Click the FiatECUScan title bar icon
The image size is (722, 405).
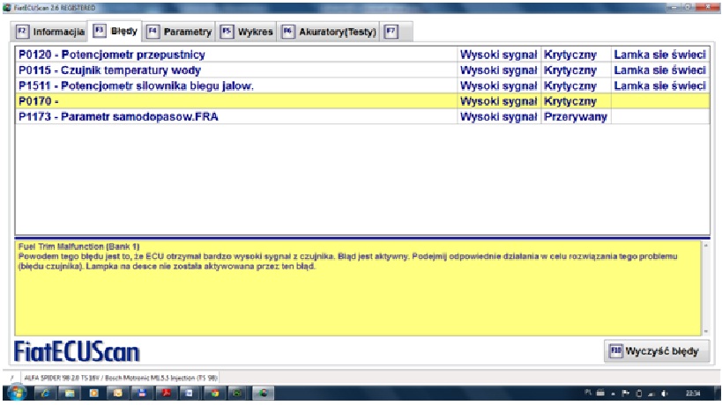click(7, 8)
